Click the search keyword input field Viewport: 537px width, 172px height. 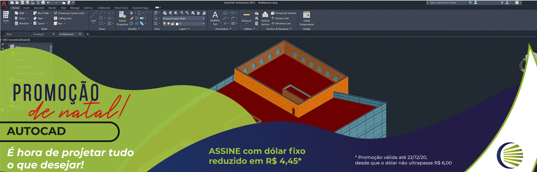tap(448, 3)
